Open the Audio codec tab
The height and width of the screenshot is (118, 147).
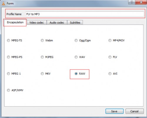tap(57, 23)
